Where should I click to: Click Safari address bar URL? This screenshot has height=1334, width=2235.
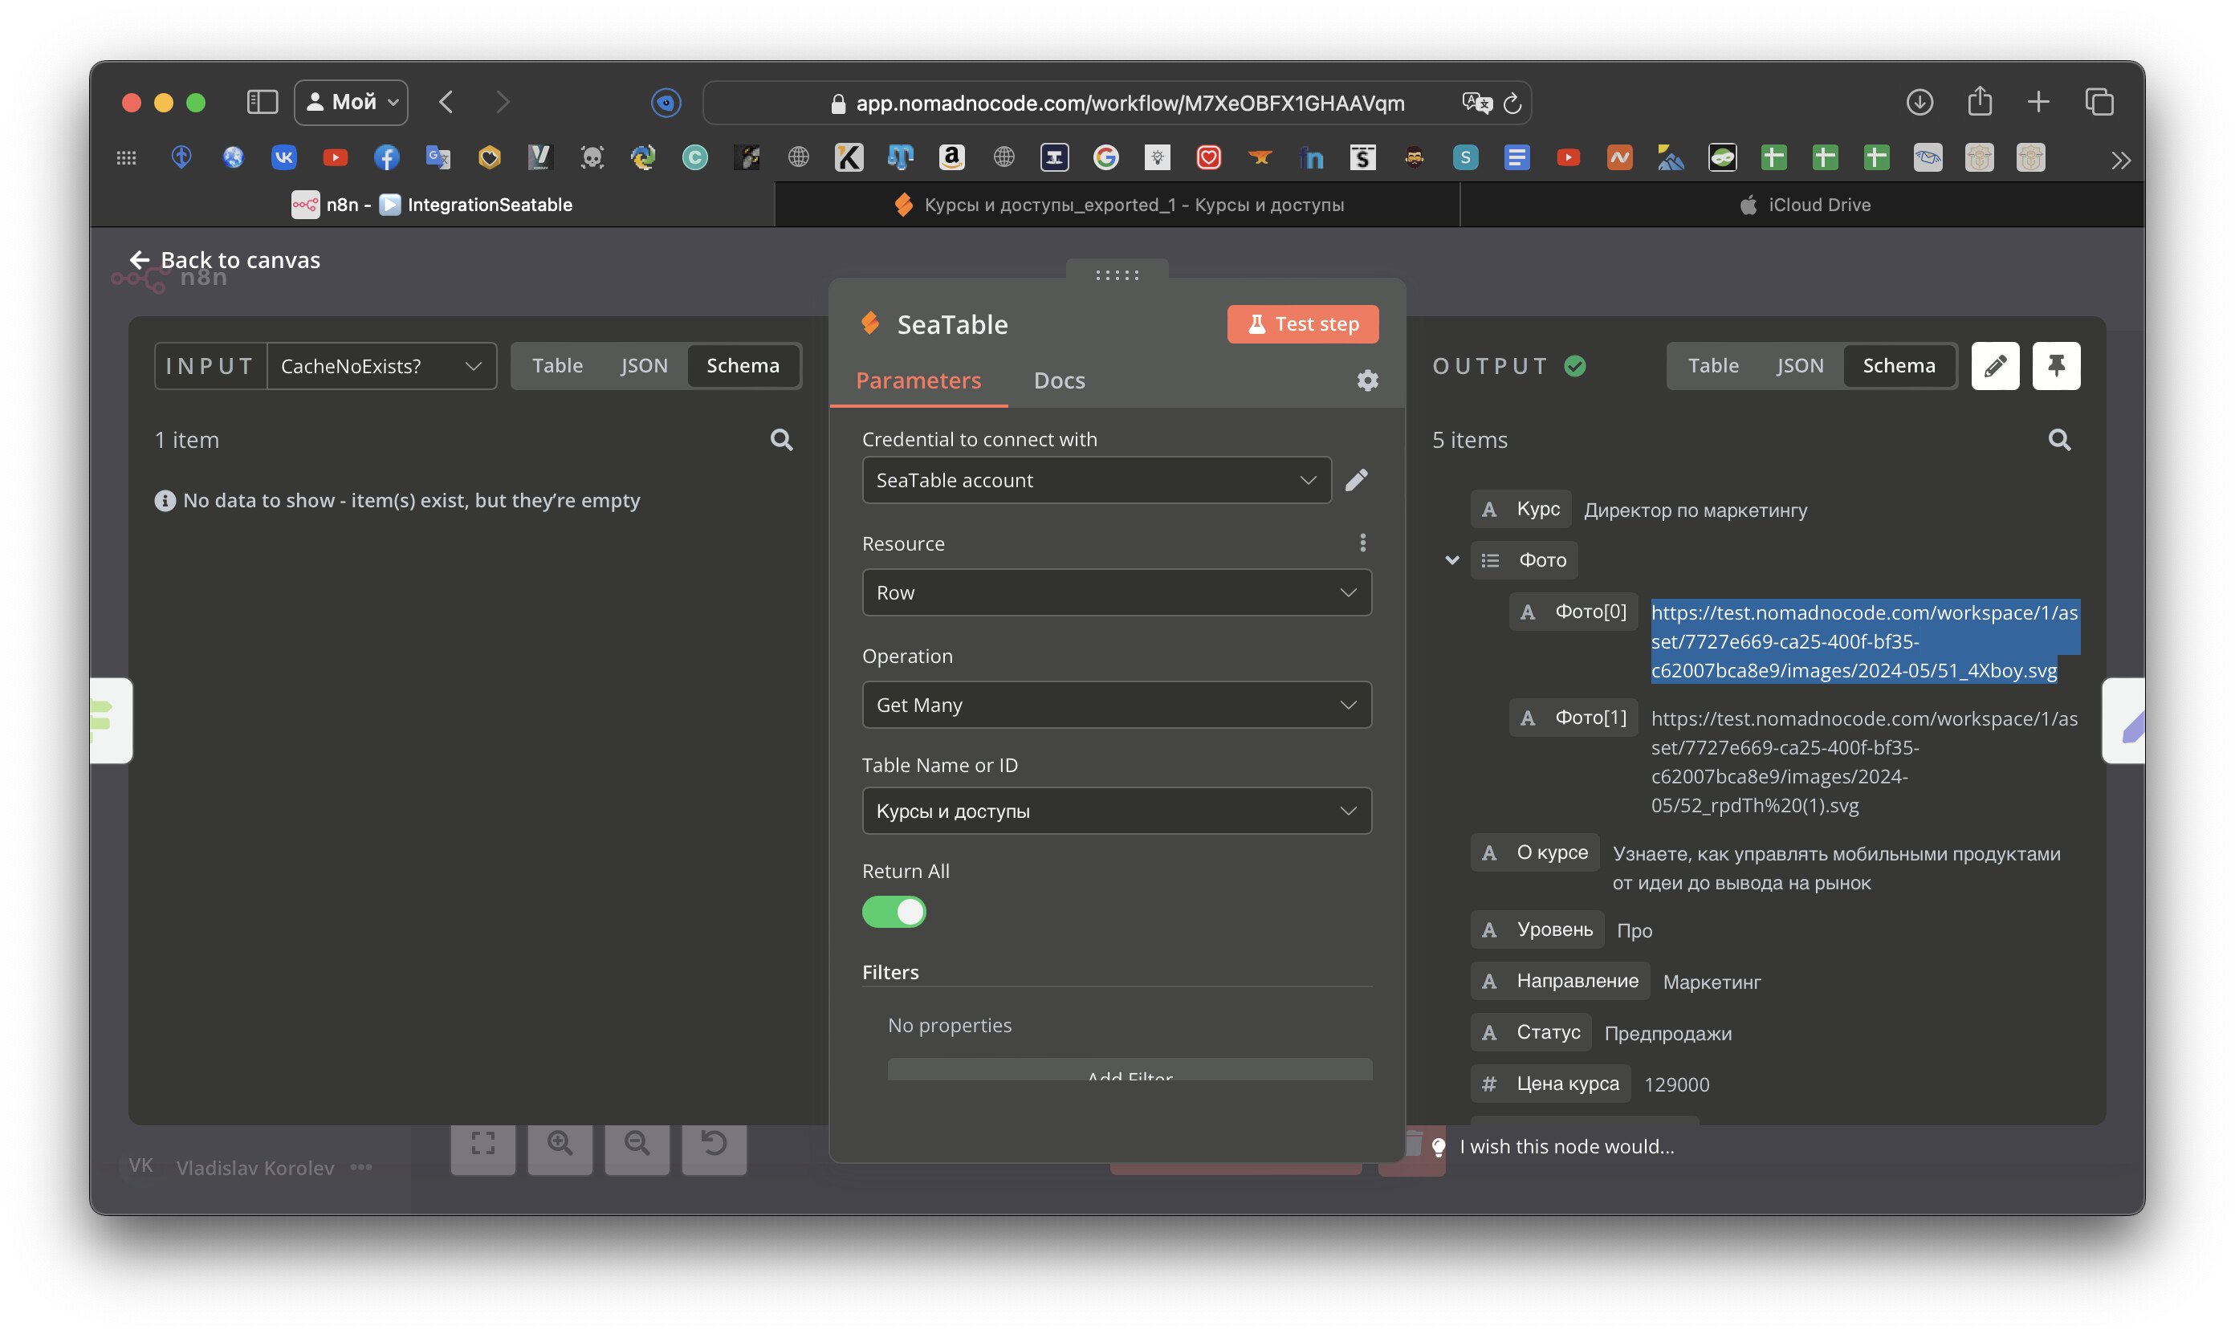click(1130, 104)
